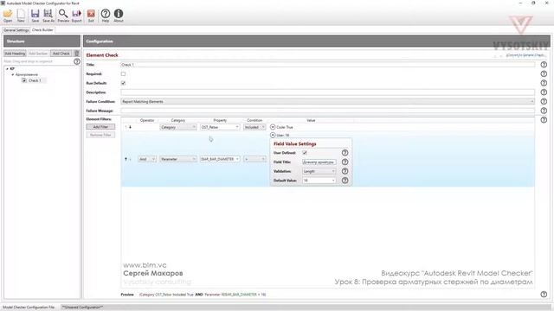This screenshot has width=554, height=311.
Task: Click the help icon for Element Filters
Action: 544,120
